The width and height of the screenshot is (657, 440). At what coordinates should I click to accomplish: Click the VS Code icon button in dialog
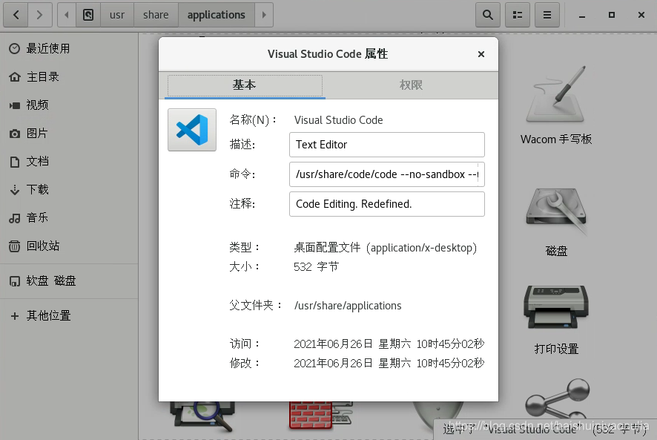(x=192, y=130)
